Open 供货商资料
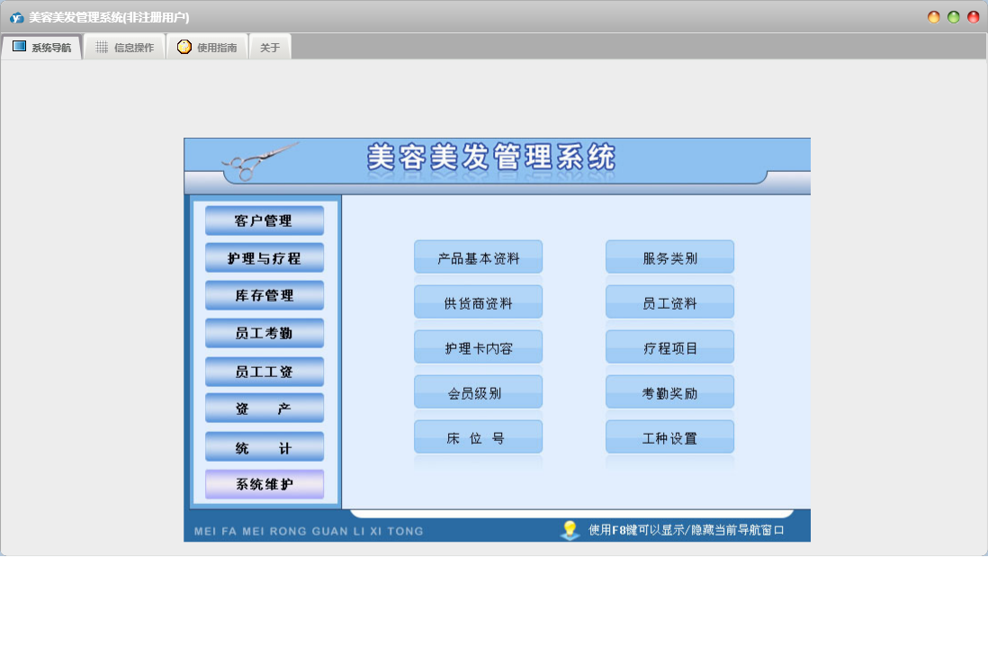988x647 pixels. click(478, 301)
